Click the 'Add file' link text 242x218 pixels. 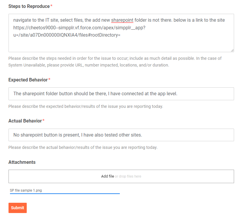(x=107, y=176)
